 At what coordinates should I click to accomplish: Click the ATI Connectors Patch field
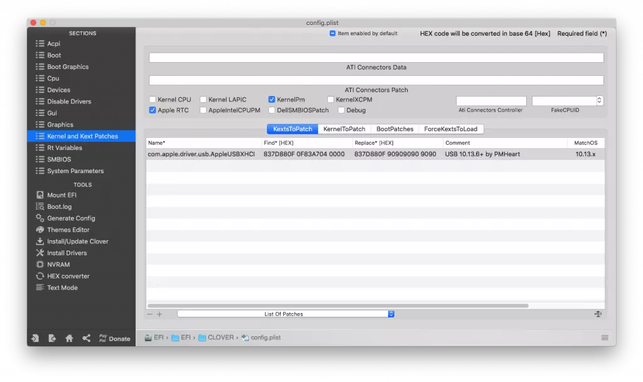376,80
